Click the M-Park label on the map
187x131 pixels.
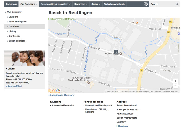[175, 28]
